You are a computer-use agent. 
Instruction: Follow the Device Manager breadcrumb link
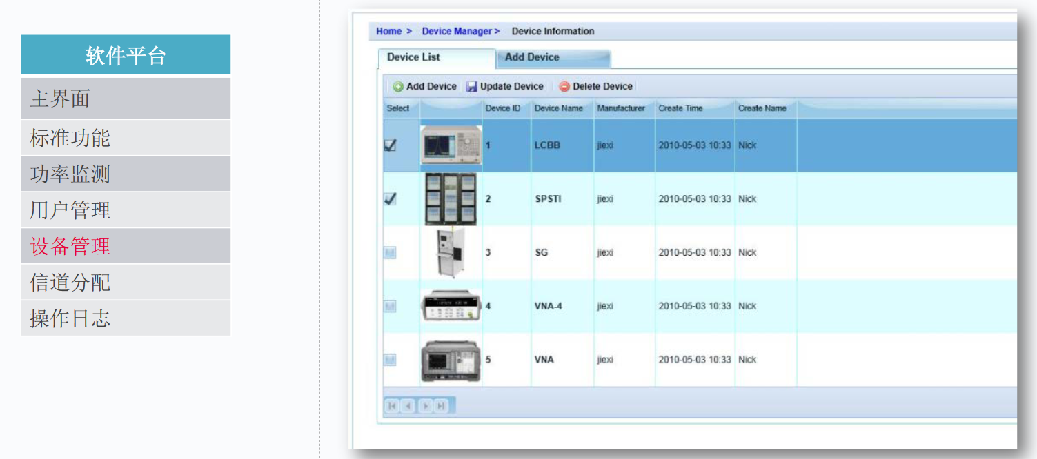pos(457,31)
